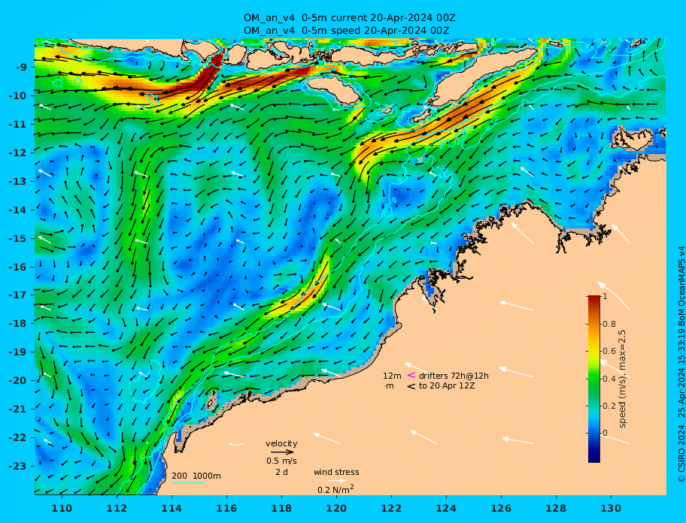686x523 pixels.
Task: Click latitude axis label '-13'
Action: (x=18, y=181)
